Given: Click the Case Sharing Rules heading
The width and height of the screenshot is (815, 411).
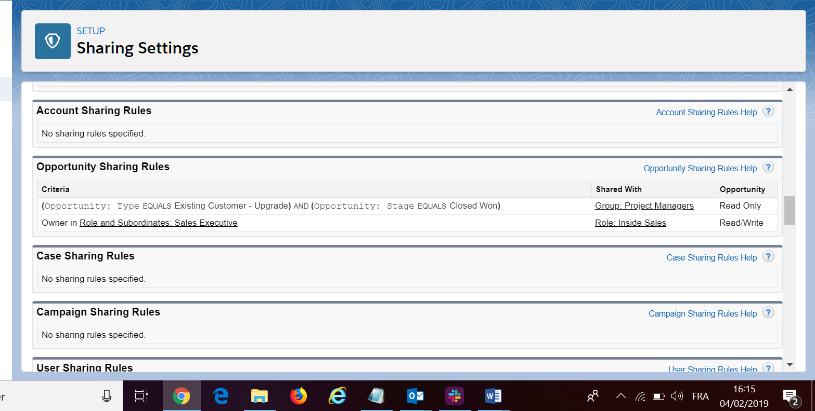Looking at the screenshot, I should tap(85, 256).
